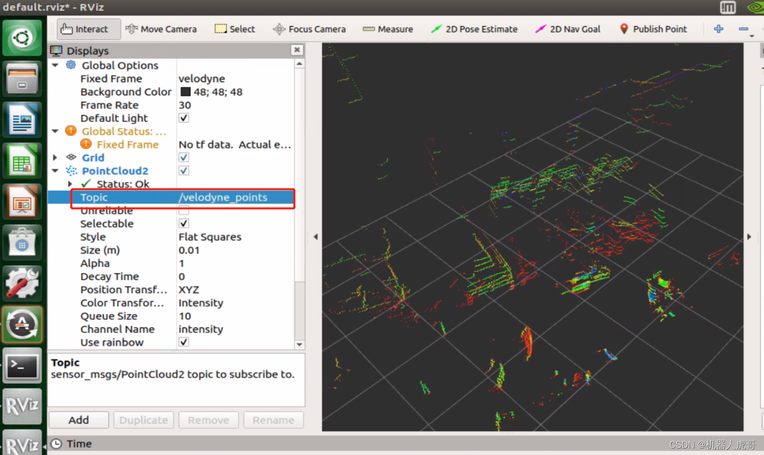The image size is (764, 455).
Task: Edit the Size (m) value 0.01
Action: [x=235, y=250]
